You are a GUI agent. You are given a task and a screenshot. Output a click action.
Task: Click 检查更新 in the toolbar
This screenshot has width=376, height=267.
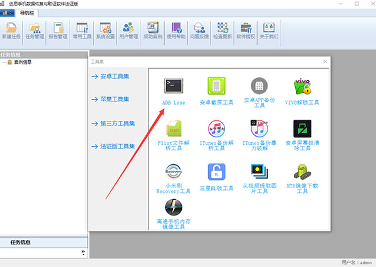(x=222, y=31)
